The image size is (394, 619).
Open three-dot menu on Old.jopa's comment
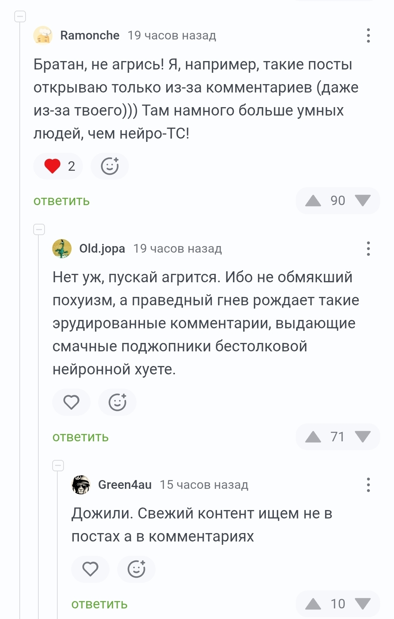[368, 249]
